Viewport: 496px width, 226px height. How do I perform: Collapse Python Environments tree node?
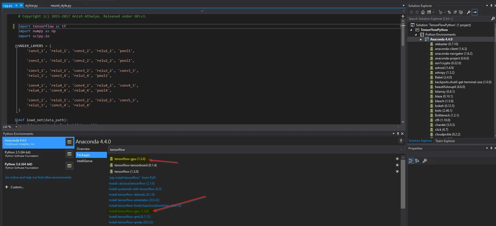pos(416,35)
